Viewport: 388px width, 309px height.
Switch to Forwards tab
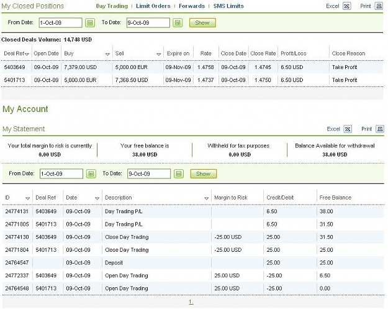192,6
